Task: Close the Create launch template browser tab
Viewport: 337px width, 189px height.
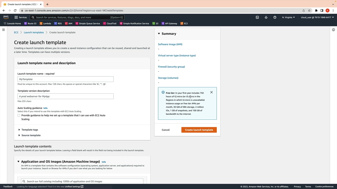Action: coord(41,4)
